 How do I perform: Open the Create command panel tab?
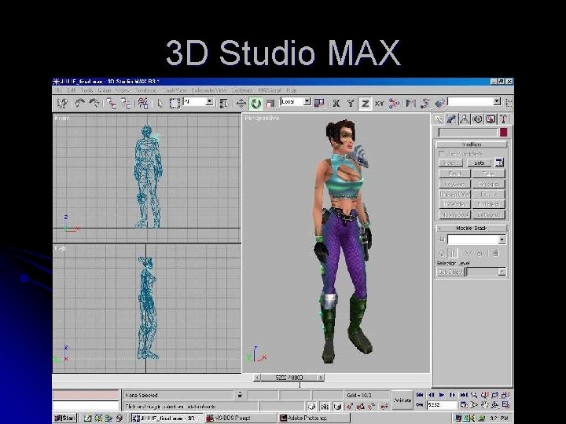click(x=439, y=119)
